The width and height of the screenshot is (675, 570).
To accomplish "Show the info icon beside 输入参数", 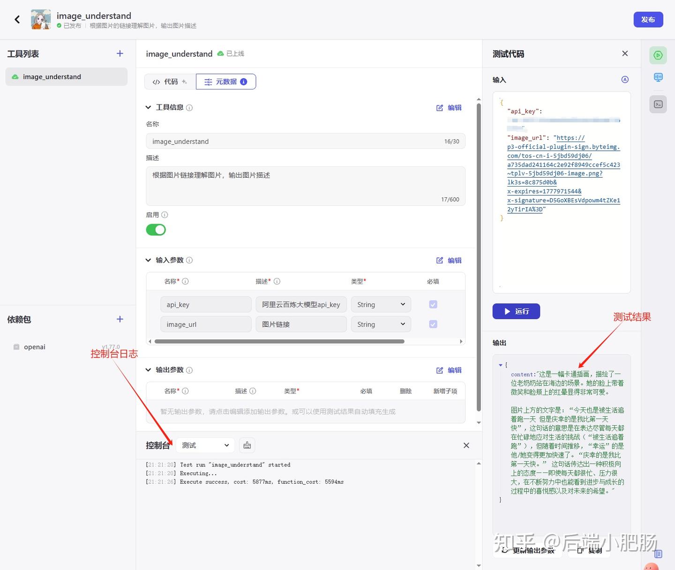I will pos(189,260).
